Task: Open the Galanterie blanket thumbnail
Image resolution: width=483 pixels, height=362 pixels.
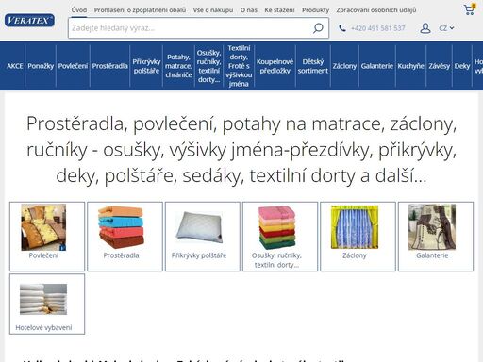Action: click(432, 227)
